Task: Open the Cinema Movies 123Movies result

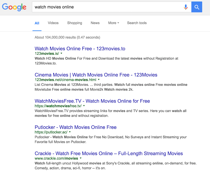Action: (96, 75)
